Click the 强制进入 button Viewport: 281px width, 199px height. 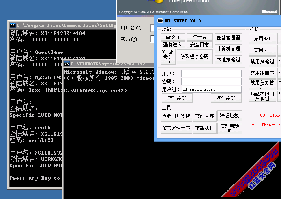pos(172,45)
